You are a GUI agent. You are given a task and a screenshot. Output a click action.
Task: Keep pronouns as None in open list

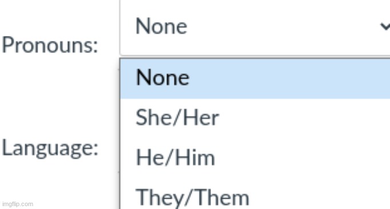point(255,78)
